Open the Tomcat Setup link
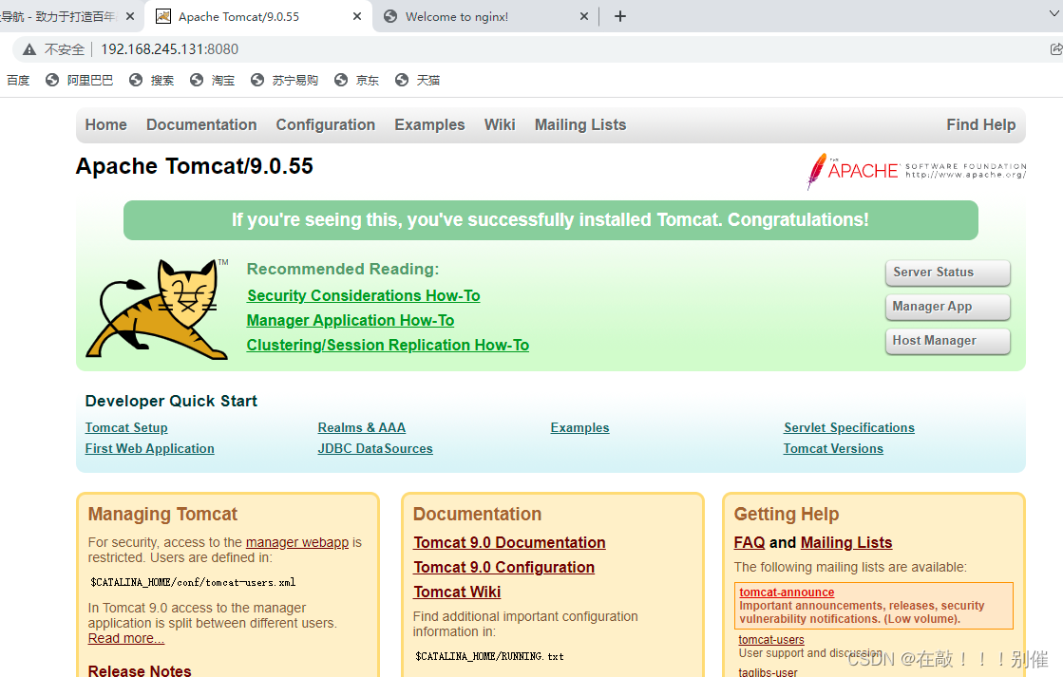The image size is (1063, 677). click(x=126, y=427)
